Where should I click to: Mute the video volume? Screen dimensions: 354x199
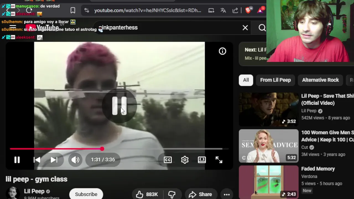tap(75, 160)
